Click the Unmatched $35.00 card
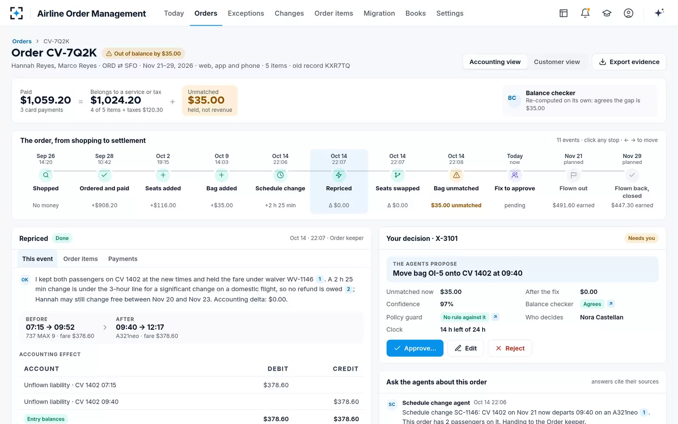 (210, 101)
